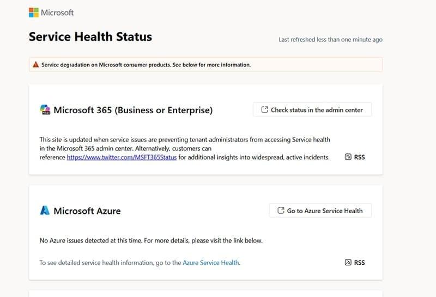Click the RSS text label in Azure card

359,263
